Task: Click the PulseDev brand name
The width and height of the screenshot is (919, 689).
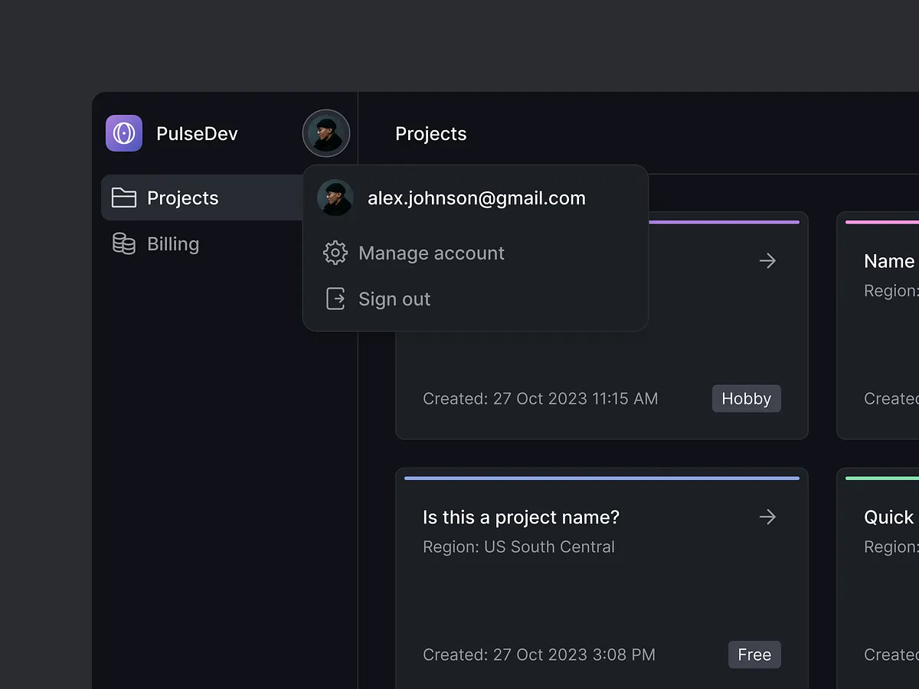Action: [x=197, y=133]
